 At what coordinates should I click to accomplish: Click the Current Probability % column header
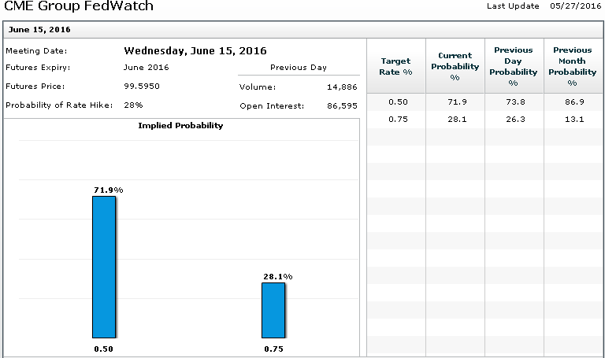(x=455, y=66)
